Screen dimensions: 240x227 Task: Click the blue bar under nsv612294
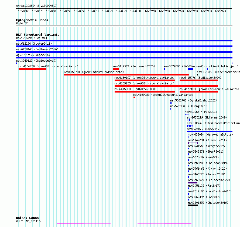click(124, 46)
